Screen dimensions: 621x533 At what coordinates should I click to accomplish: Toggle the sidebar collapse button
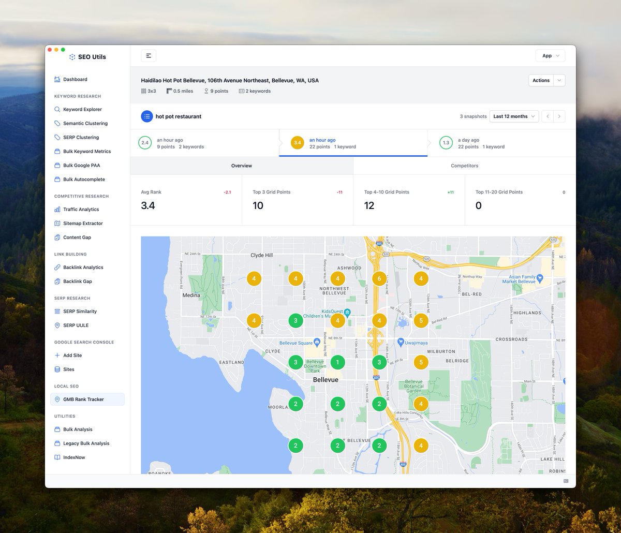(149, 56)
